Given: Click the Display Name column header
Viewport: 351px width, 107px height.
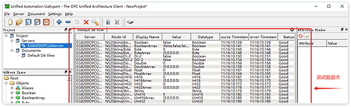Looking at the screenshot, I should (x=147, y=37).
